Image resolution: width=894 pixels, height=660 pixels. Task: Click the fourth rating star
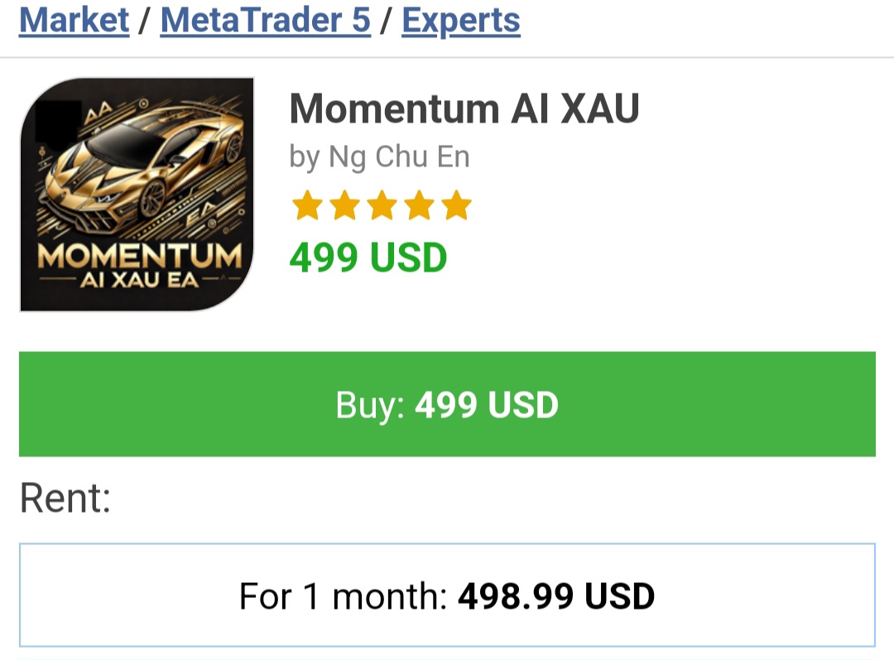pos(419,206)
